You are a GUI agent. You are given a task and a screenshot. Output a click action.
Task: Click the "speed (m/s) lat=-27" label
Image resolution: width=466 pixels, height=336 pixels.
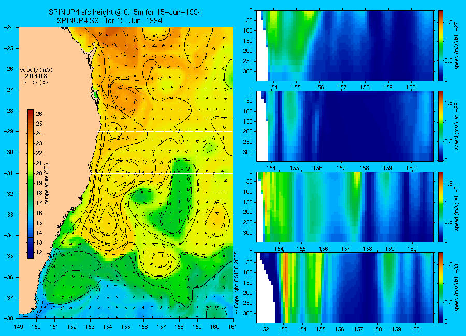[x=457, y=45]
